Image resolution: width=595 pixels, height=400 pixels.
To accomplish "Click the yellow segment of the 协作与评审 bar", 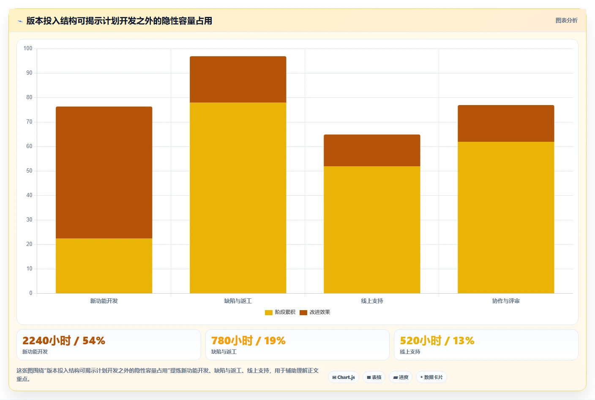I will click(506, 217).
